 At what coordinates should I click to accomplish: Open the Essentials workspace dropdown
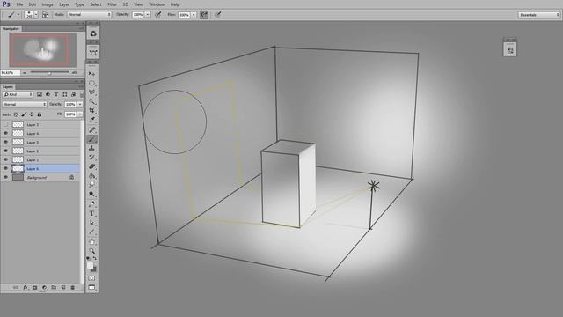(538, 15)
